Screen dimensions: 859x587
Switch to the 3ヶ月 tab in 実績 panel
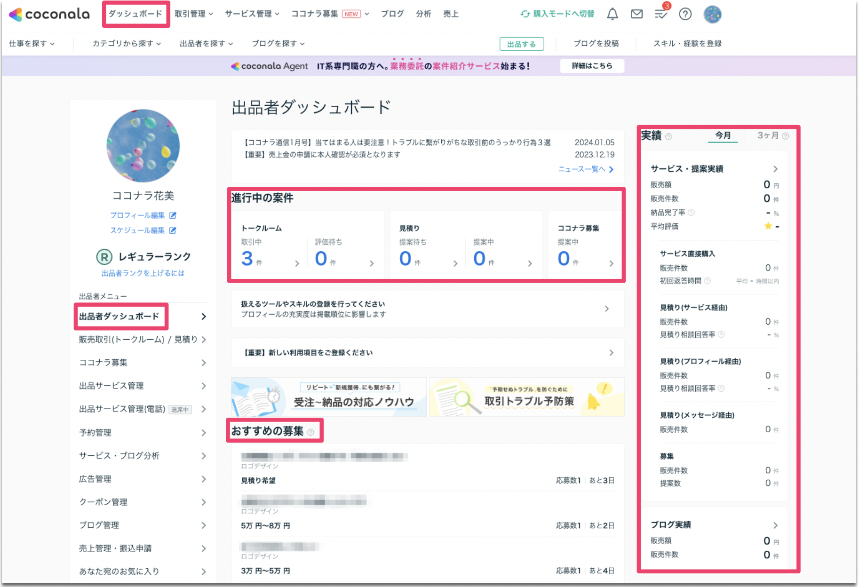pyautogui.click(x=767, y=135)
